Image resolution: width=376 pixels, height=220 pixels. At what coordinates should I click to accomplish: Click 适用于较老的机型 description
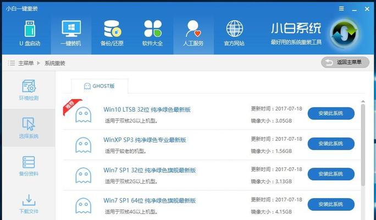pyautogui.click(x=126, y=151)
